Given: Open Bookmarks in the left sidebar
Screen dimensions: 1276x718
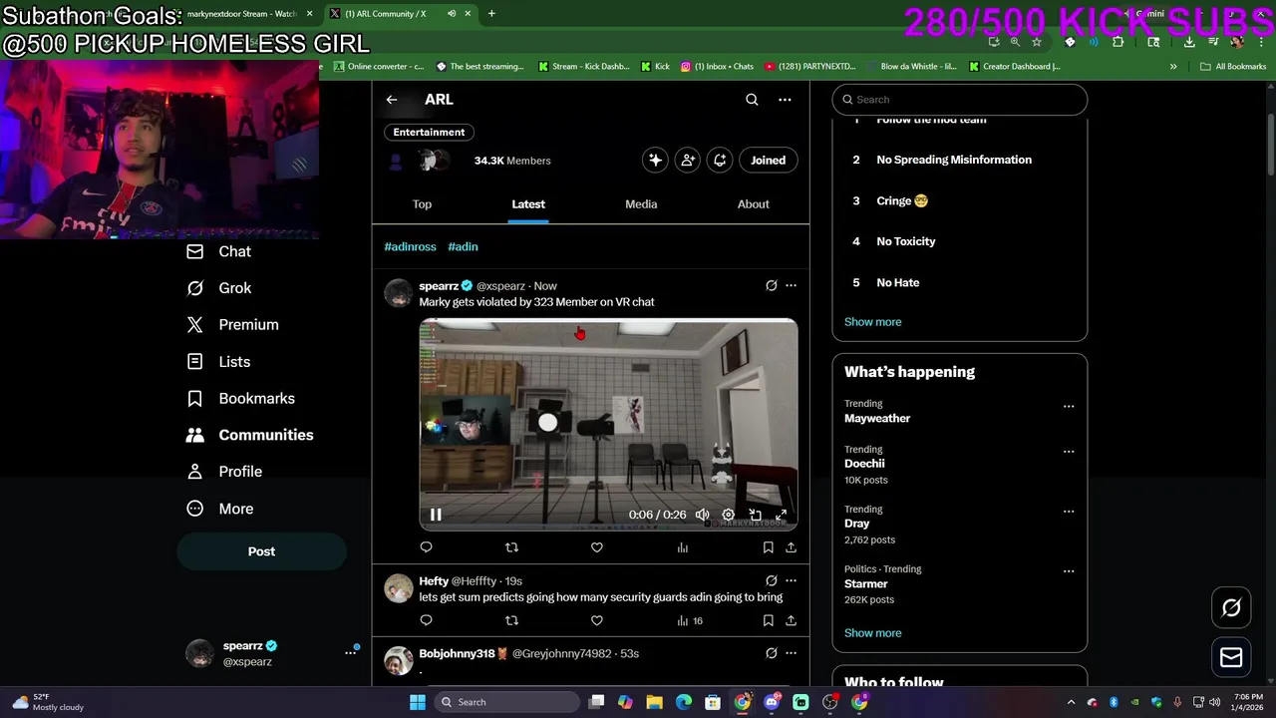Looking at the screenshot, I should click(x=241, y=399).
